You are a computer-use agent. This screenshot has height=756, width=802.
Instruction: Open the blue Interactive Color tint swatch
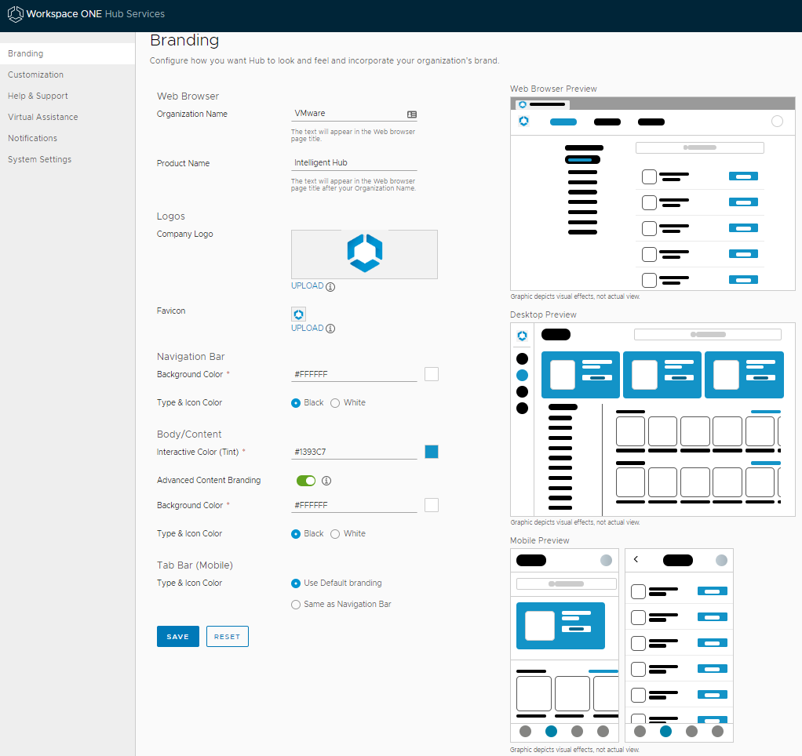tap(431, 452)
